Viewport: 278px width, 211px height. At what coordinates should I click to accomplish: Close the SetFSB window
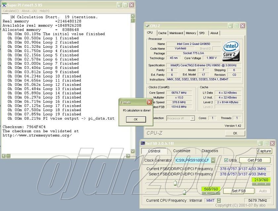272,143
